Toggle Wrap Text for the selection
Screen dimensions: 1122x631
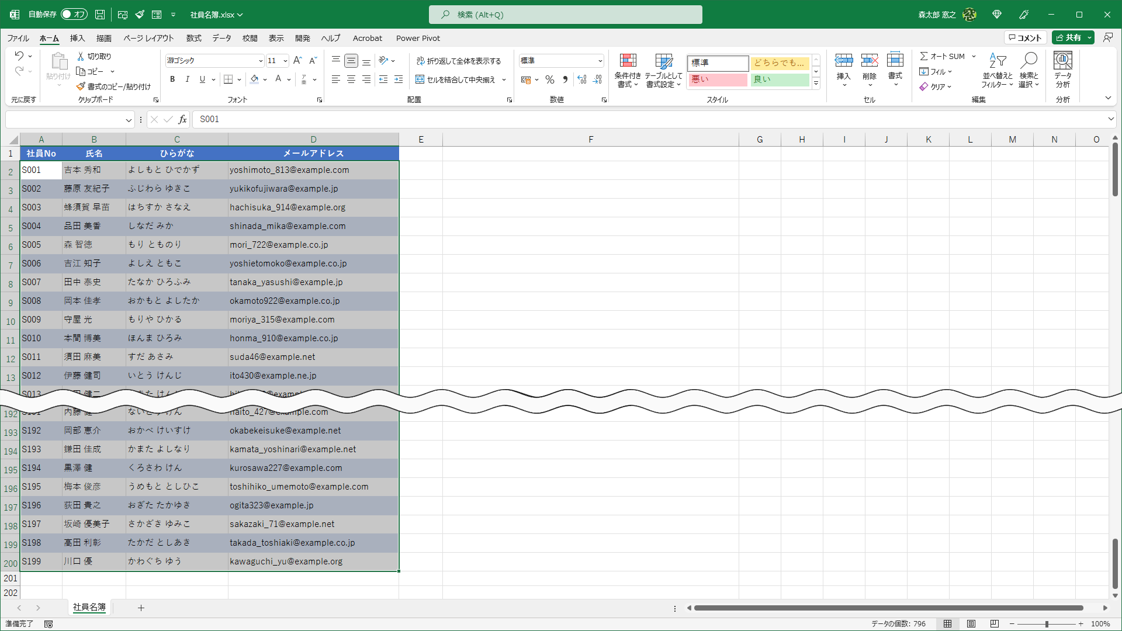tap(459, 61)
